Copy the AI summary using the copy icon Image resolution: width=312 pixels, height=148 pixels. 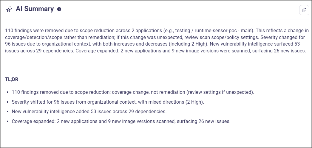[x=304, y=10]
